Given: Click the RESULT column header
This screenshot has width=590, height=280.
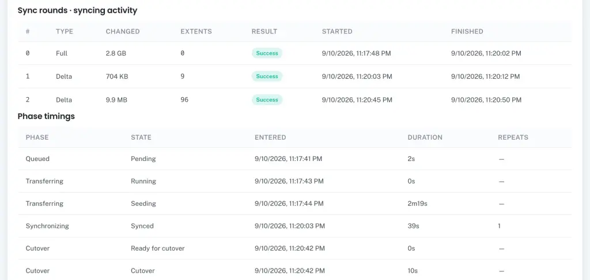Looking at the screenshot, I should point(264,32).
